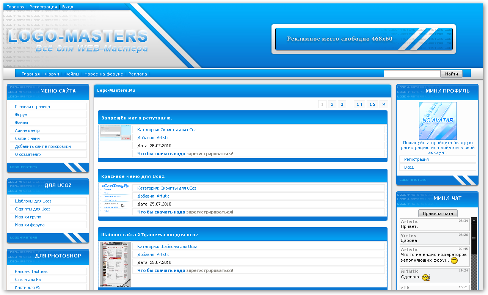Click author 'Artistic' in the third post
The width and height of the screenshot is (488, 295).
tap(163, 254)
